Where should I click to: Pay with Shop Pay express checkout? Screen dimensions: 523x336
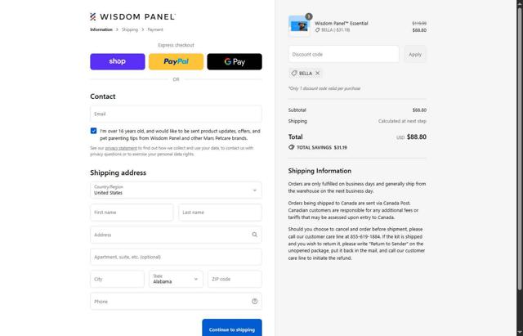[x=118, y=61]
